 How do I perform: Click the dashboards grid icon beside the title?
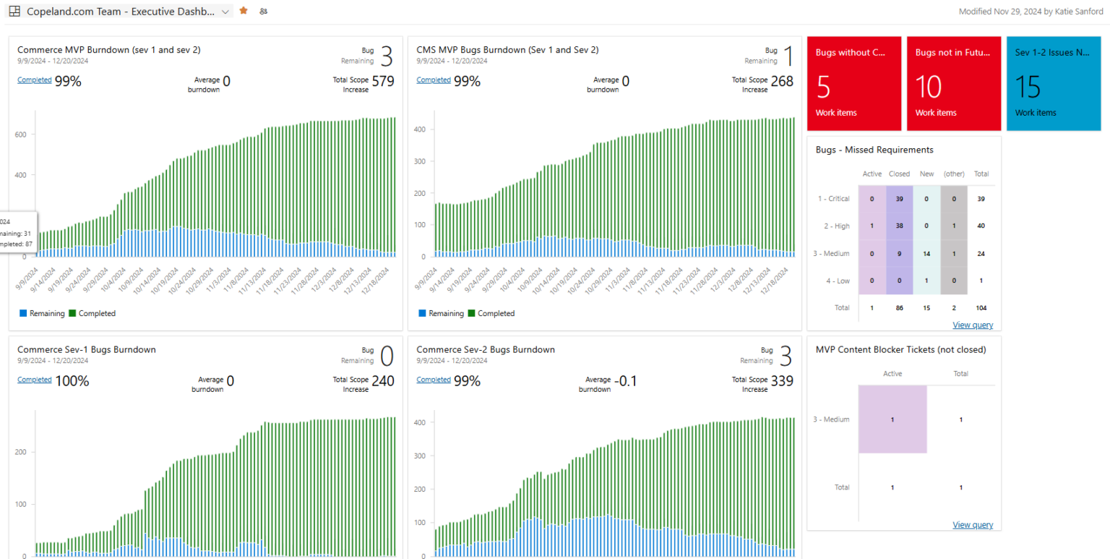click(x=13, y=11)
